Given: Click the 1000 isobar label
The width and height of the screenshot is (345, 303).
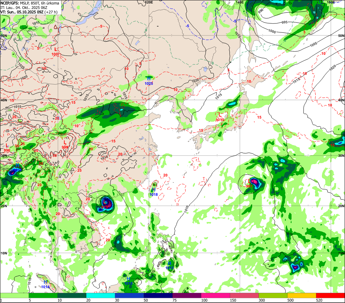Looking at the screenshot, I should tap(272, 31).
